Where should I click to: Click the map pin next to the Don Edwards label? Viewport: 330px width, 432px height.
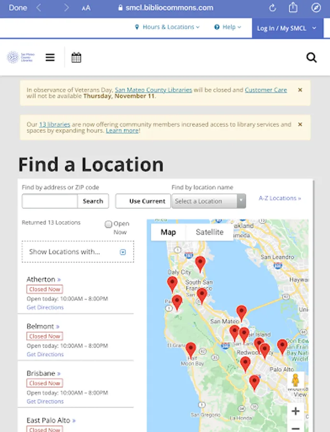pos(282,347)
